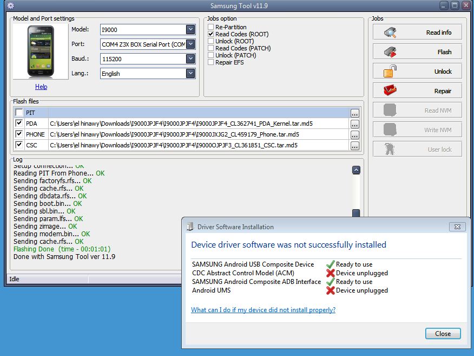This screenshot has width=474, height=356.
Task: Open the Baud rate dropdown
Action: pyautogui.click(x=190, y=59)
